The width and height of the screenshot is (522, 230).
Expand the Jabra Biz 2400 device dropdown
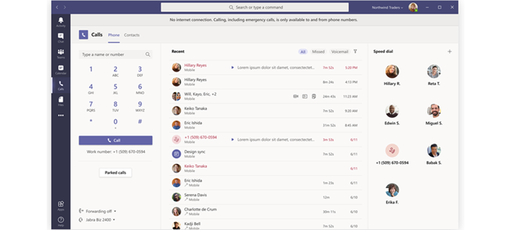pyautogui.click(x=97, y=220)
